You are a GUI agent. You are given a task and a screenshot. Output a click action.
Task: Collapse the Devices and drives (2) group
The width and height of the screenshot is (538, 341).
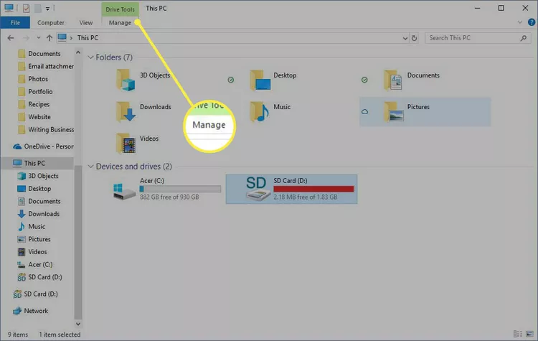[x=90, y=167]
